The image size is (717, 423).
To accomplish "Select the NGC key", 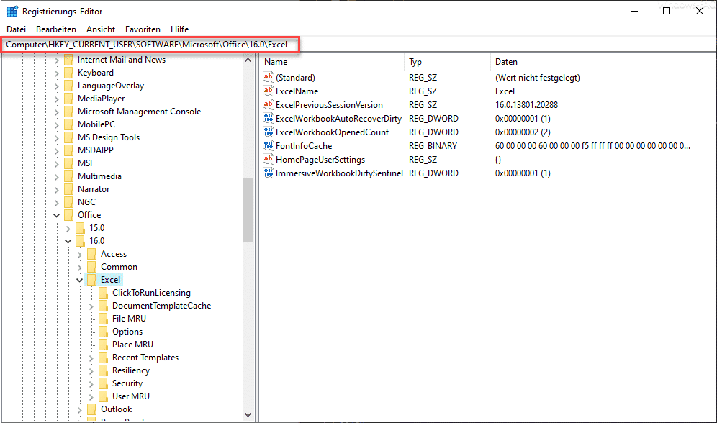I will [86, 202].
